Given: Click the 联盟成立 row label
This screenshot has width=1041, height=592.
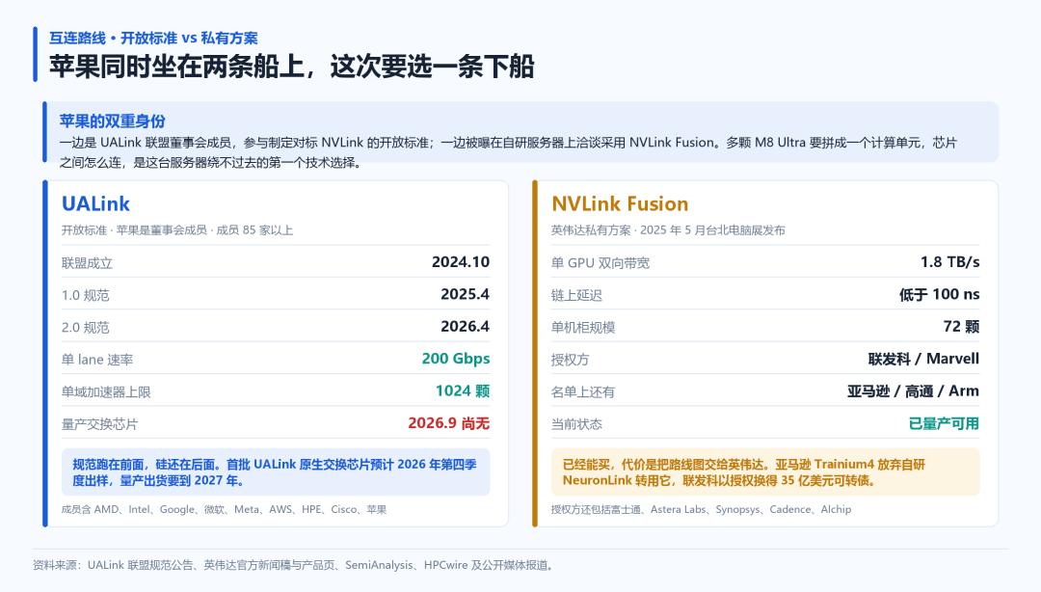Looking at the screenshot, I should tap(87, 263).
